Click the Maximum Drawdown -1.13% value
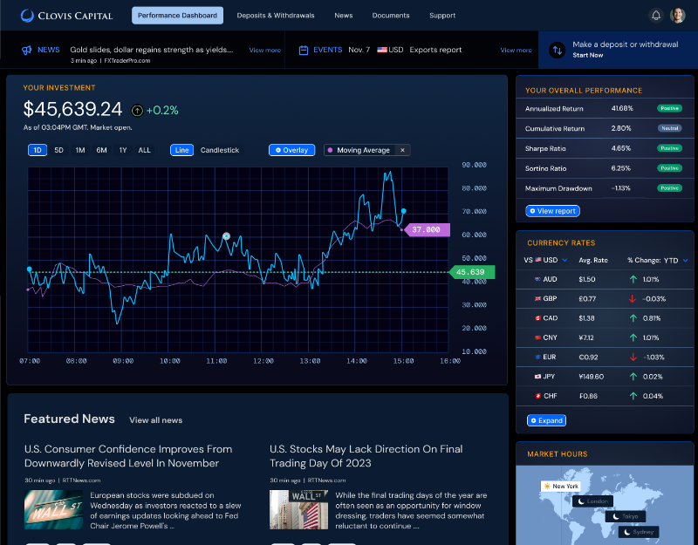This screenshot has height=545, width=698. [x=620, y=188]
